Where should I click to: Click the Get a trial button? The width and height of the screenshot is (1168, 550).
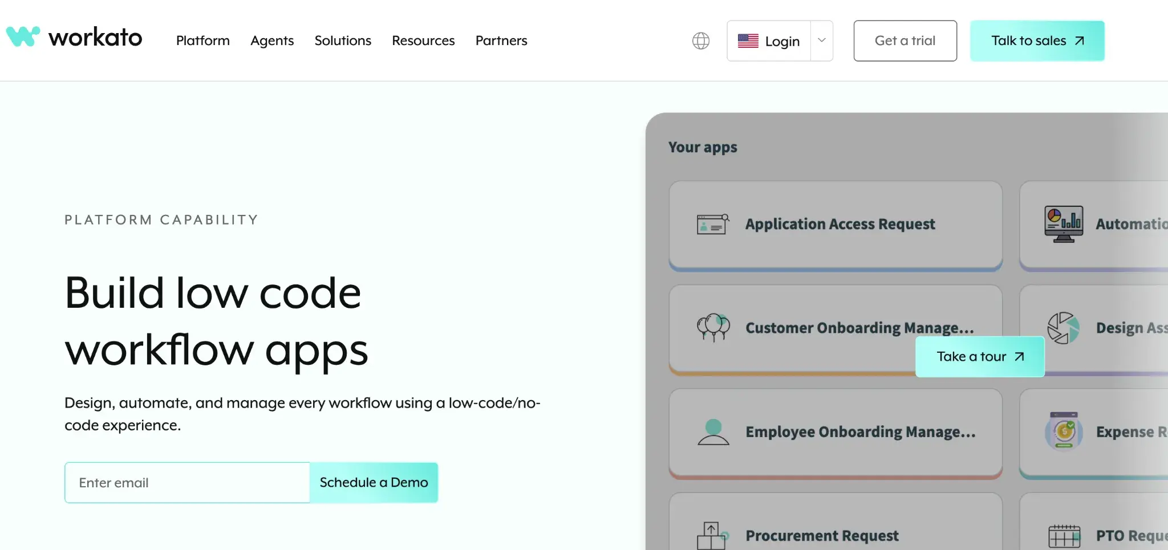[x=905, y=40]
